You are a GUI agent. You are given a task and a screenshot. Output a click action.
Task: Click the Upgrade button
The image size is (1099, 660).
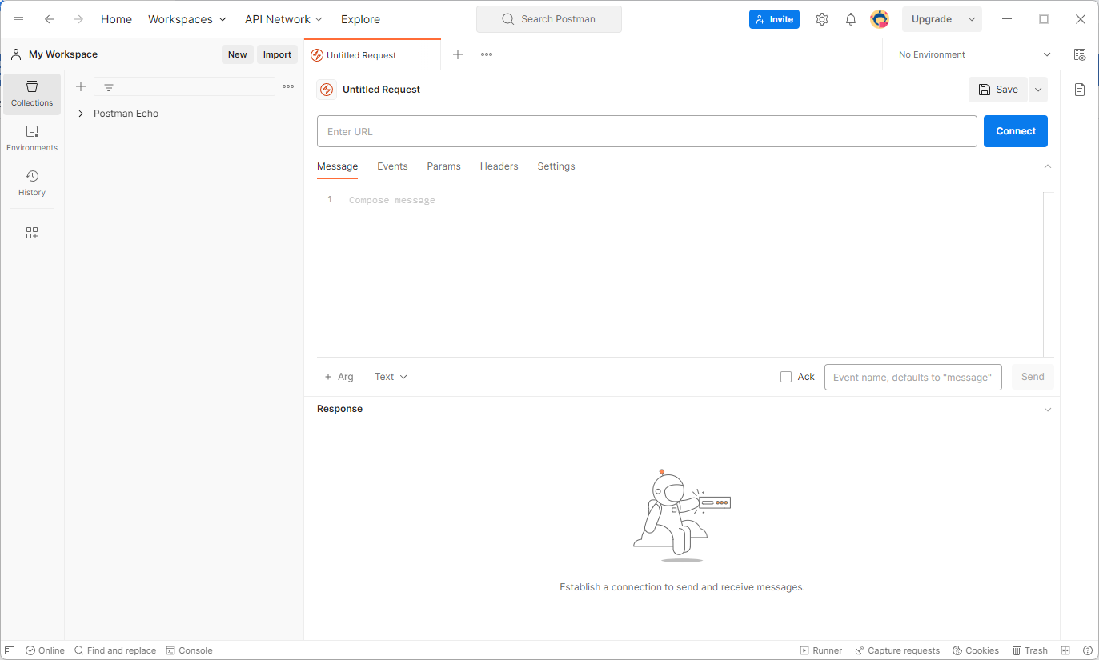point(932,19)
